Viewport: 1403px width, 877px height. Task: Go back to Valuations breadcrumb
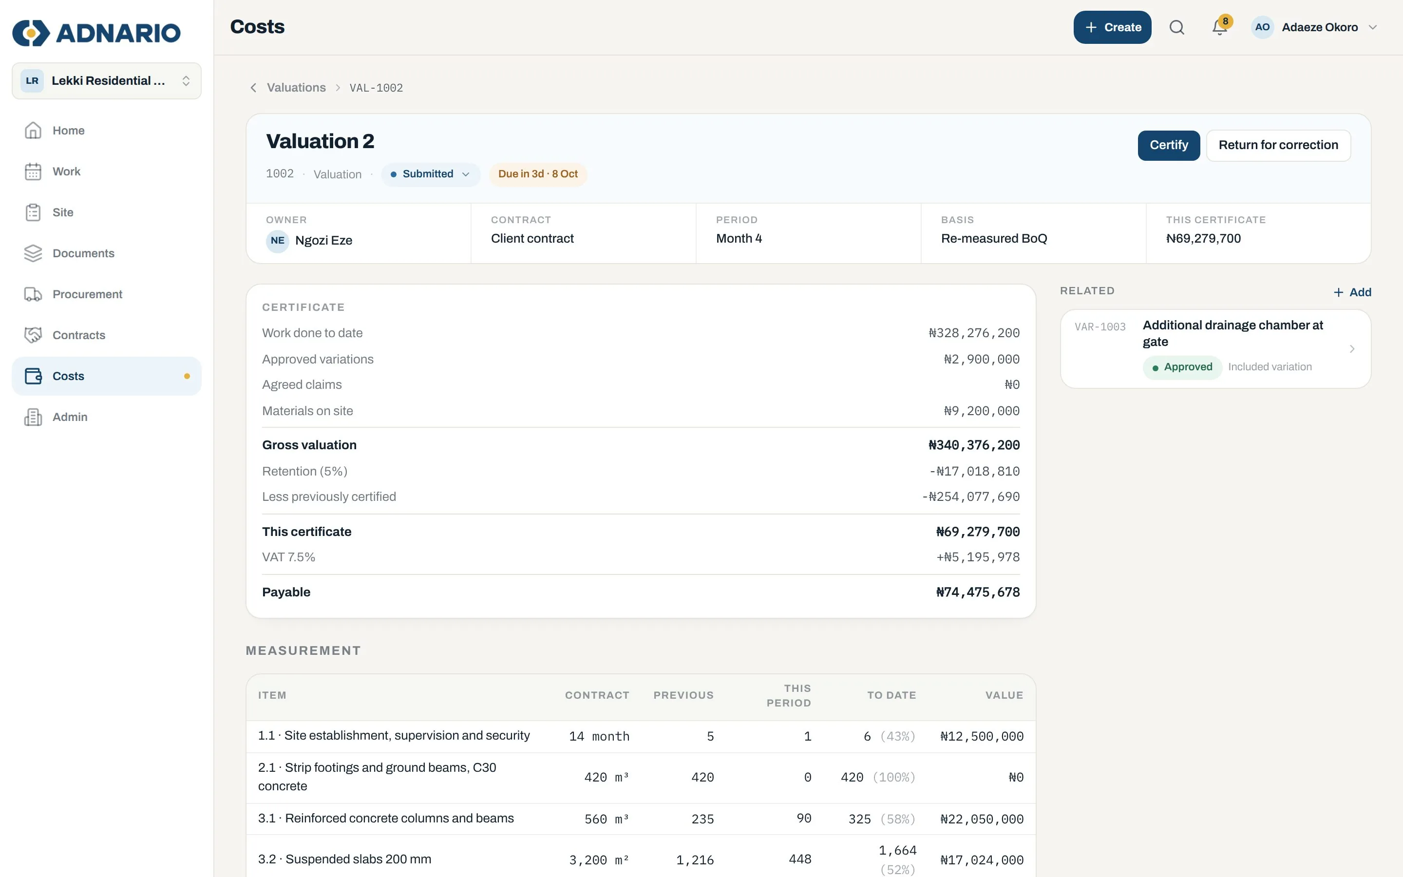point(296,88)
